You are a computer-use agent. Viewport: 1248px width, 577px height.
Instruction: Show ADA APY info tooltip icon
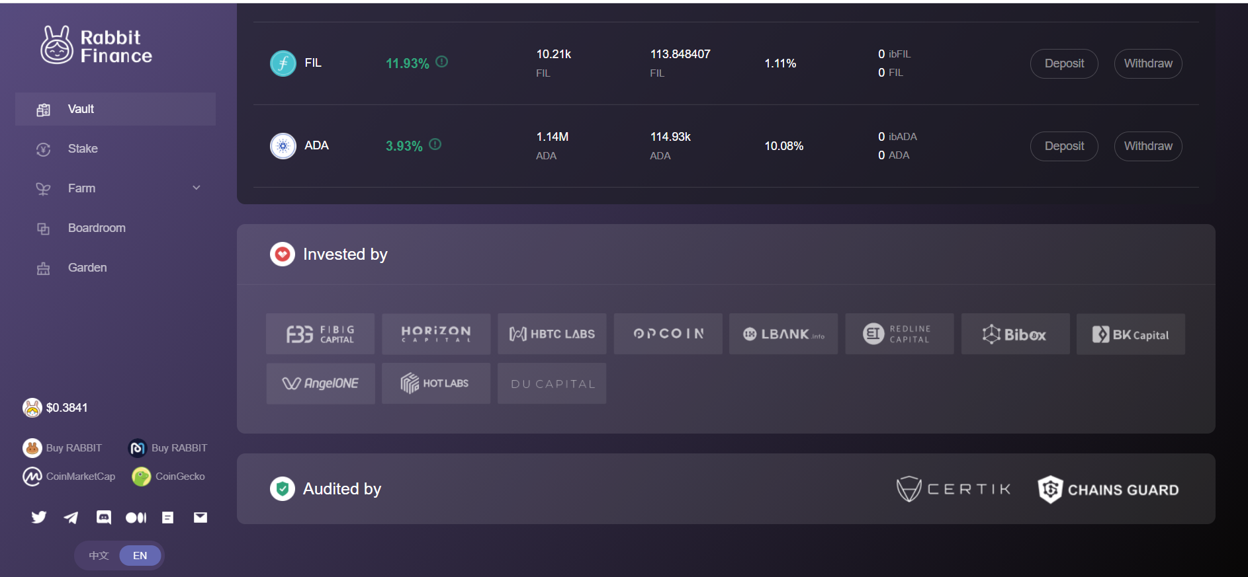click(x=435, y=144)
